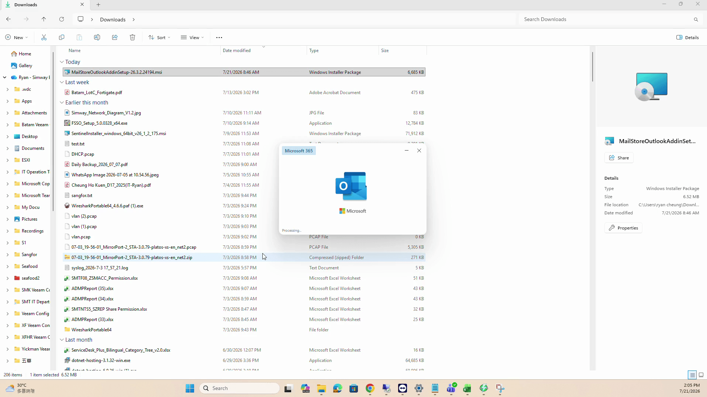Open Microsoft 365 Copilot taskbar icon

coord(305,388)
